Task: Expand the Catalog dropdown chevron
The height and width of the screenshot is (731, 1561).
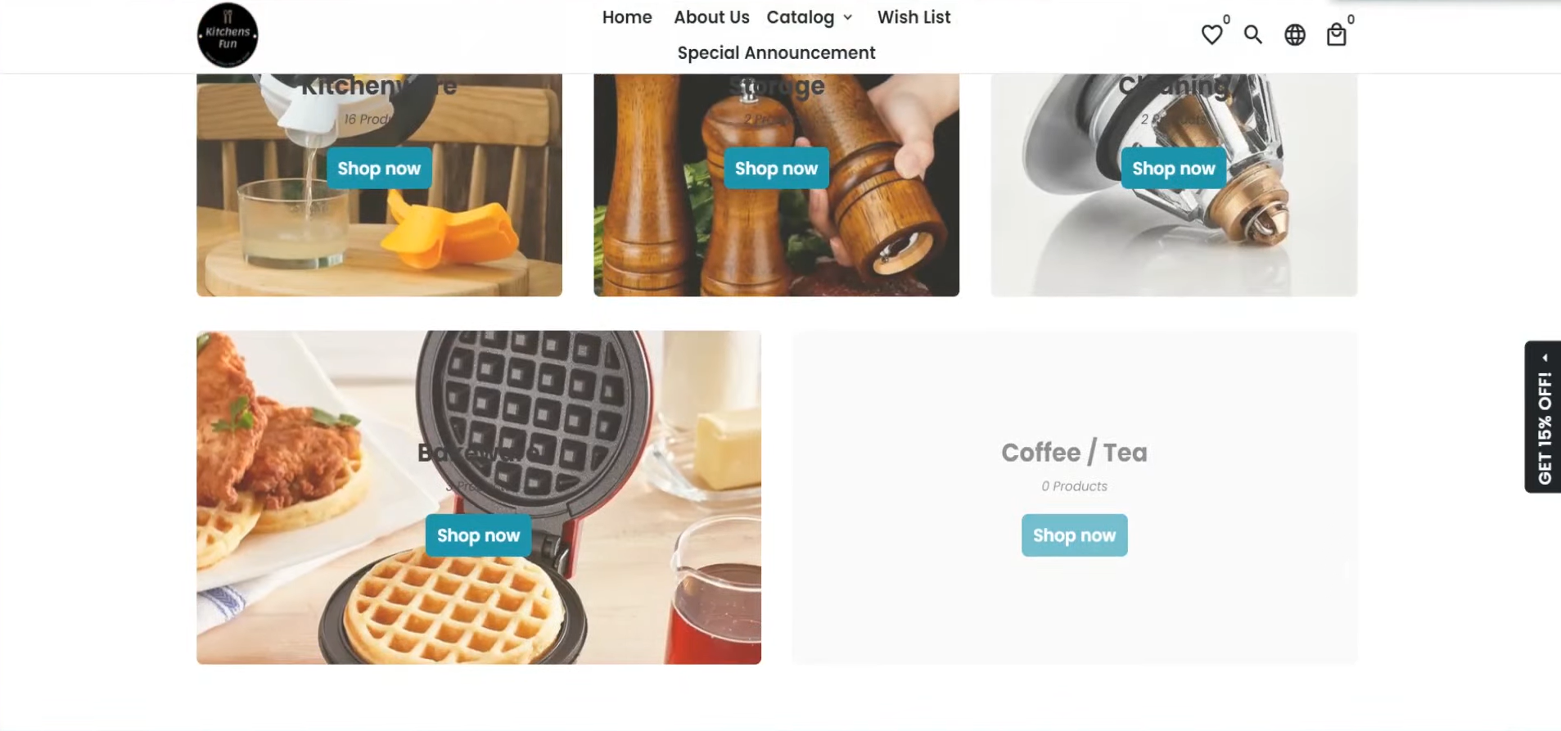Action: [x=847, y=17]
